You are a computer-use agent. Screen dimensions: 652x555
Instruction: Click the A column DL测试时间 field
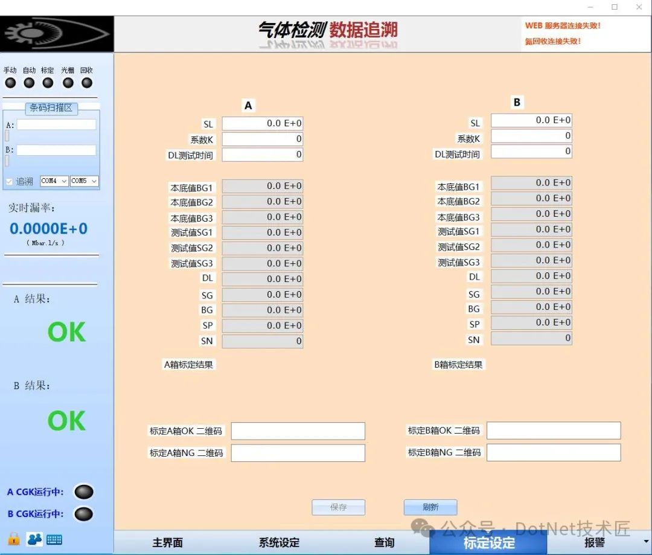point(263,155)
